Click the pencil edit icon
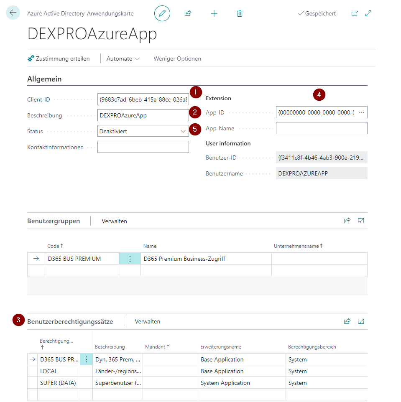The image size is (401, 402). tap(162, 13)
